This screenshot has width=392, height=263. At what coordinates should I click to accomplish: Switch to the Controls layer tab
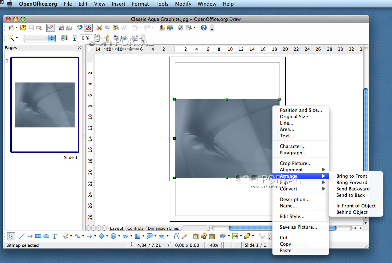[x=135, y=228]
